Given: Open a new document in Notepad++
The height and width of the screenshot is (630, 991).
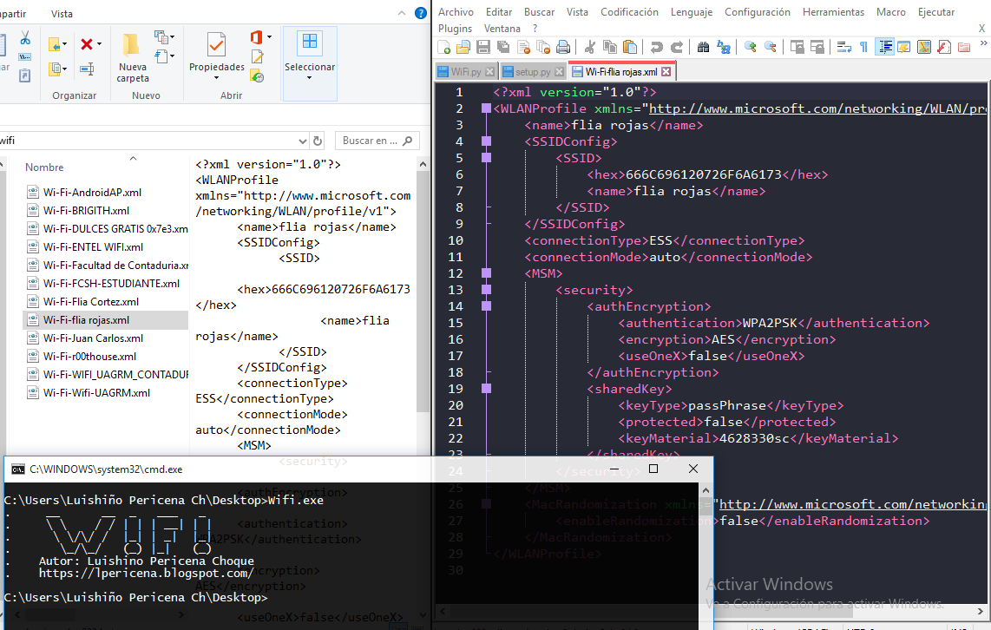Looking at the screenshot, I should coord(444,48).
